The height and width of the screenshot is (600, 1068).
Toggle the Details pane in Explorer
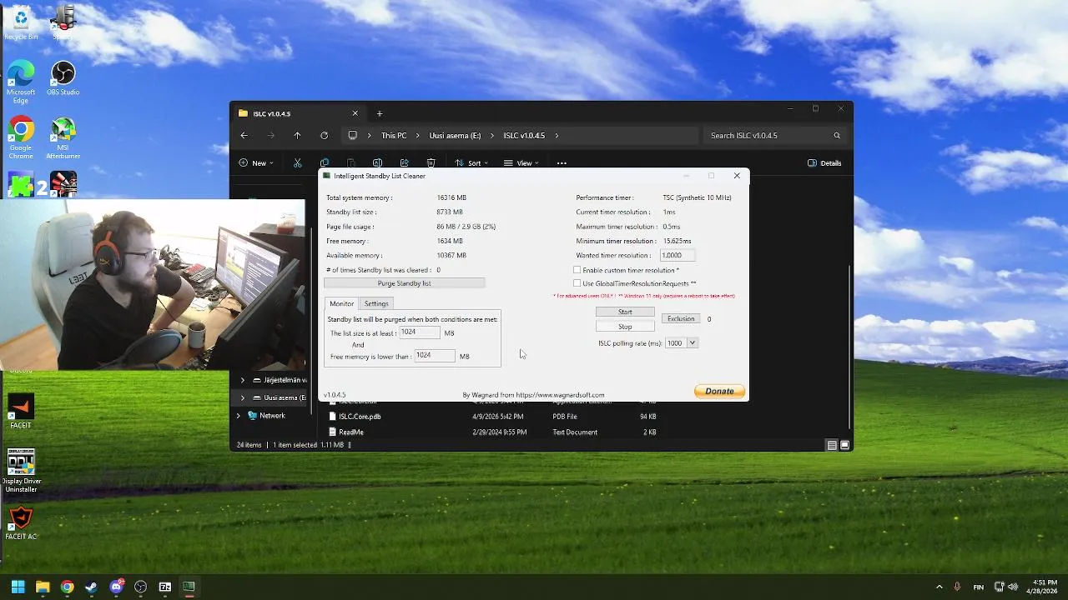824,163
